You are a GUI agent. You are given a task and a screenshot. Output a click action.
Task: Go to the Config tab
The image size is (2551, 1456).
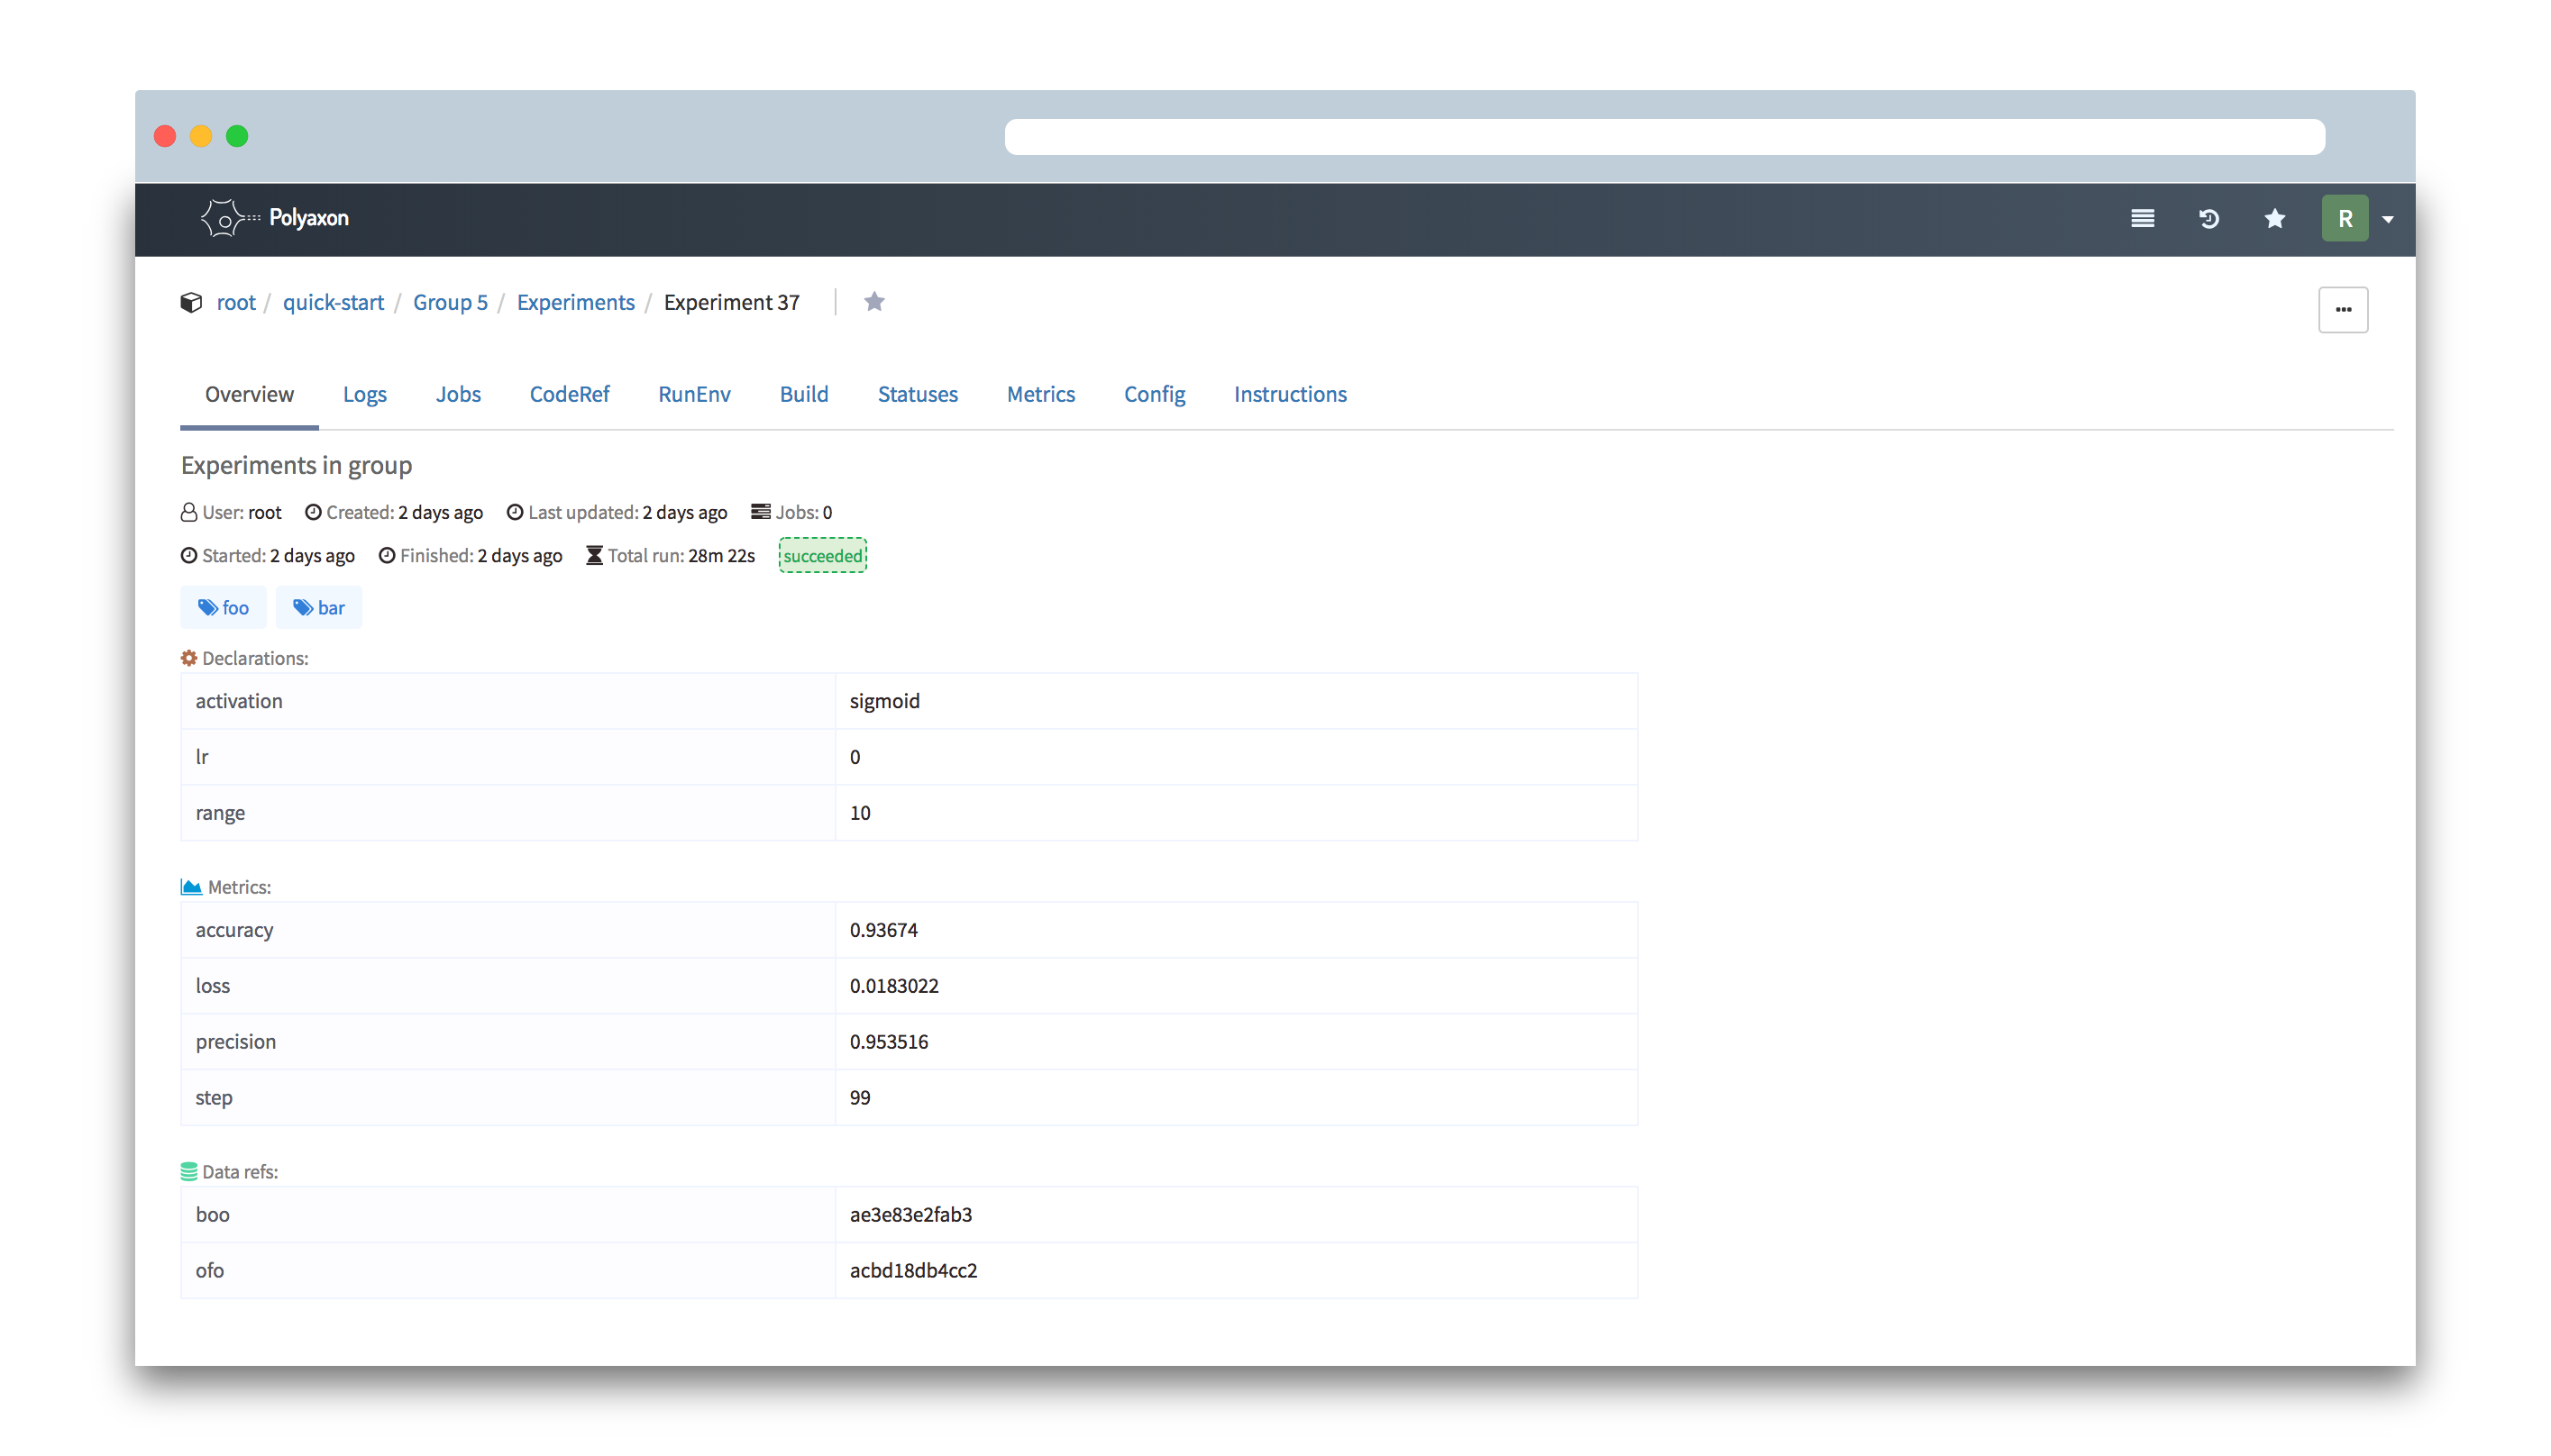(x=1154, y=394)
